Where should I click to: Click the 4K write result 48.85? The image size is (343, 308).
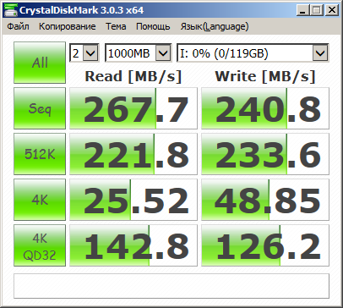click(265, 200)
